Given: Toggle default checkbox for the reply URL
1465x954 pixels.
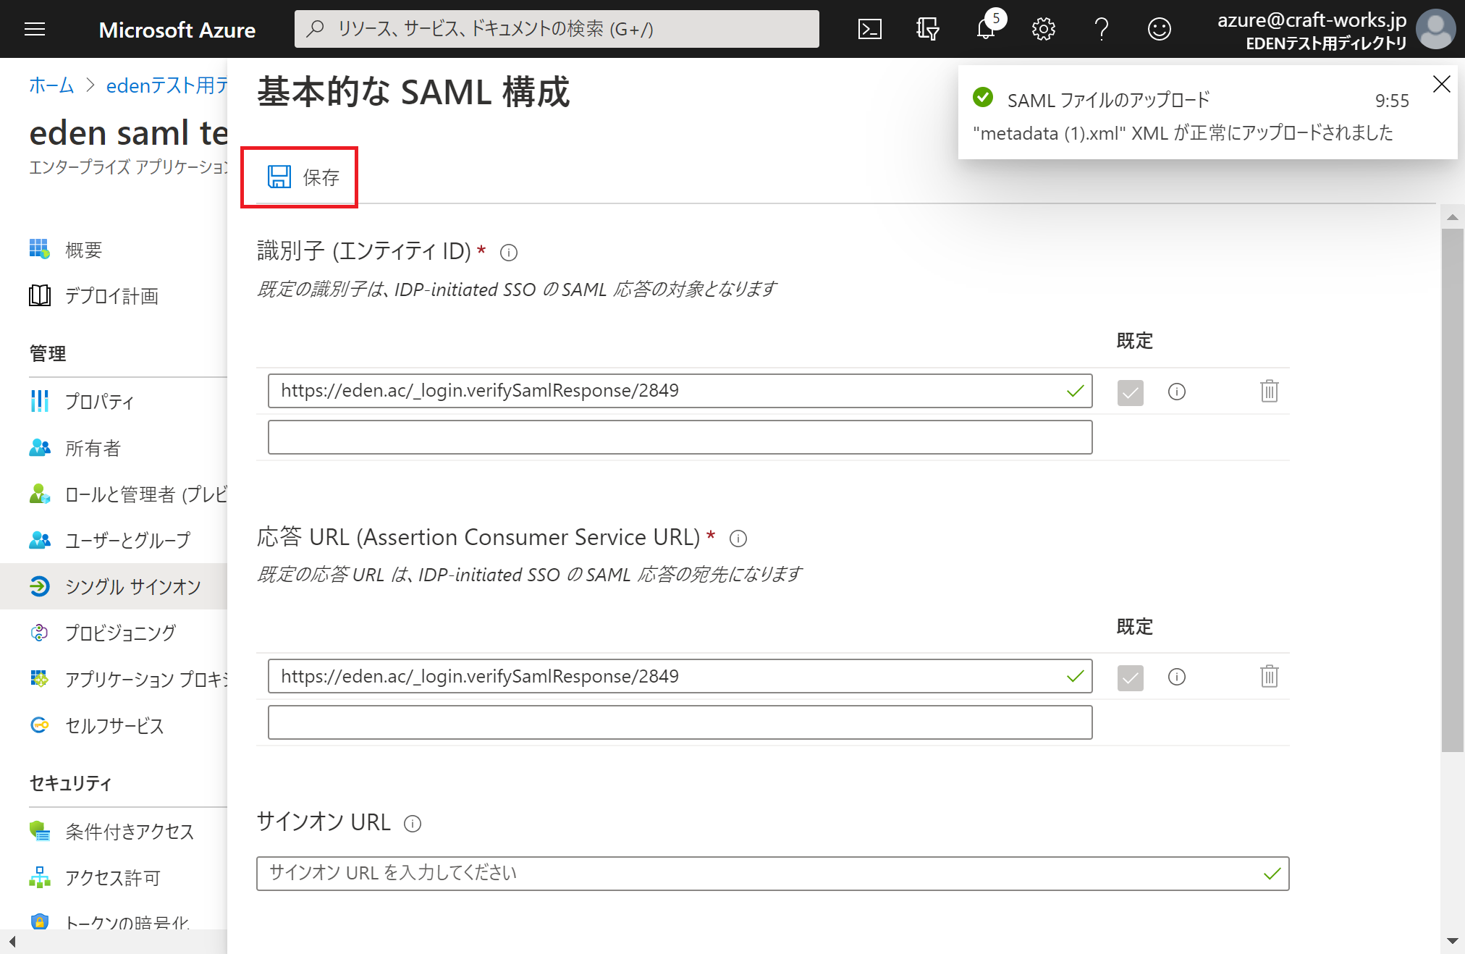Looking at the screenshot, I should (1130, 677).
